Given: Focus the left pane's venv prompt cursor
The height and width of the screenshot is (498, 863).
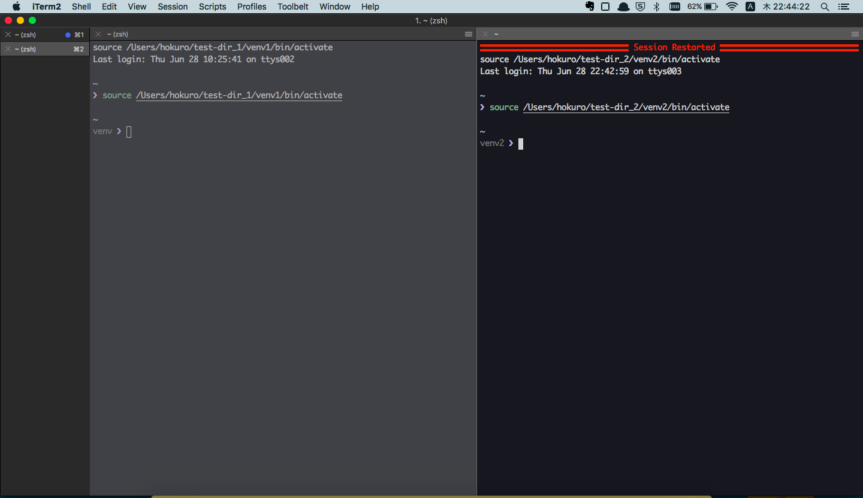Looking at the screenshot, I should click(129, 132).
